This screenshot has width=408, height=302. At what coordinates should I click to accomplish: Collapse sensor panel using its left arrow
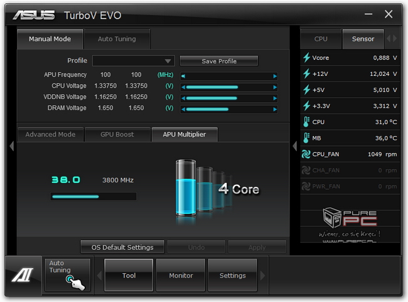coord(294,146)
